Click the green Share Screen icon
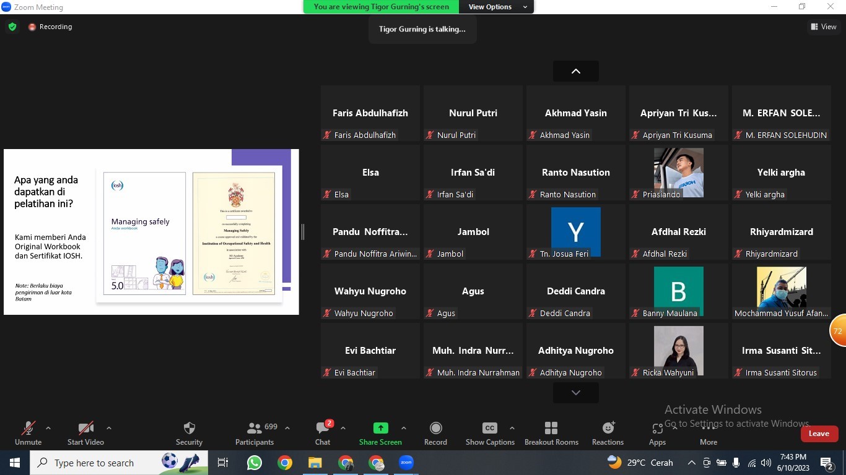The width and height of the screenshot is (846, 475). [x=380, y=428]
